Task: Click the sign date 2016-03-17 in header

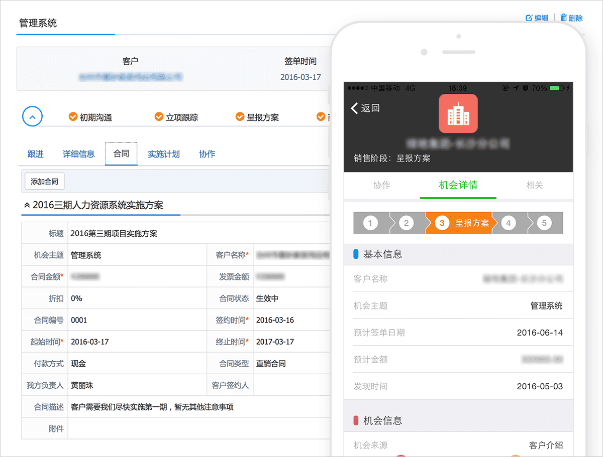Action: pyautogui.click(x=300, y=77)
